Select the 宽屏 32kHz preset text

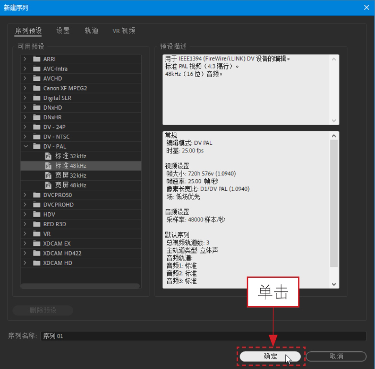(x=71, y=175)
